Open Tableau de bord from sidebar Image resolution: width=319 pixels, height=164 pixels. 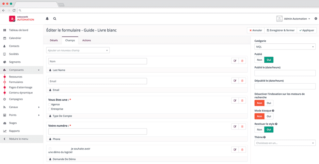pyautogui.click(x=18, y=30)
